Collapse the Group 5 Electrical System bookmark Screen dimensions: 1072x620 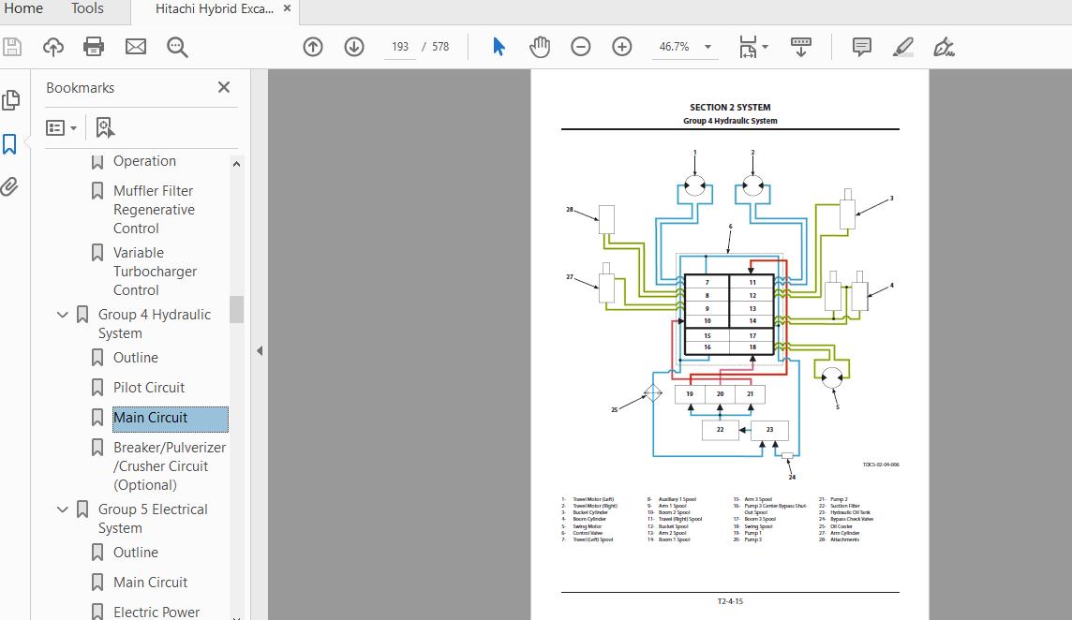click(63, 509)
